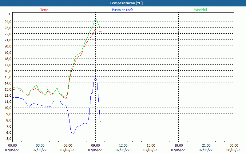246x153 pixels.
Task: Click the 03:00 time axis label
Action: [x=40, y=146]
